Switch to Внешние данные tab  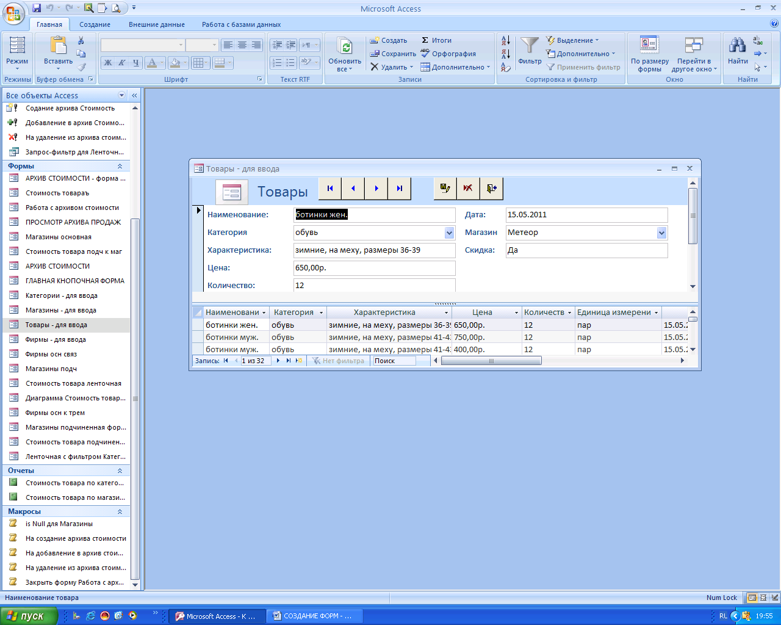[x=157, y=24]
